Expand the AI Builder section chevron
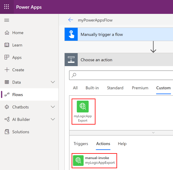This screenshot has height=170, width=173. [x=53, y=119]
